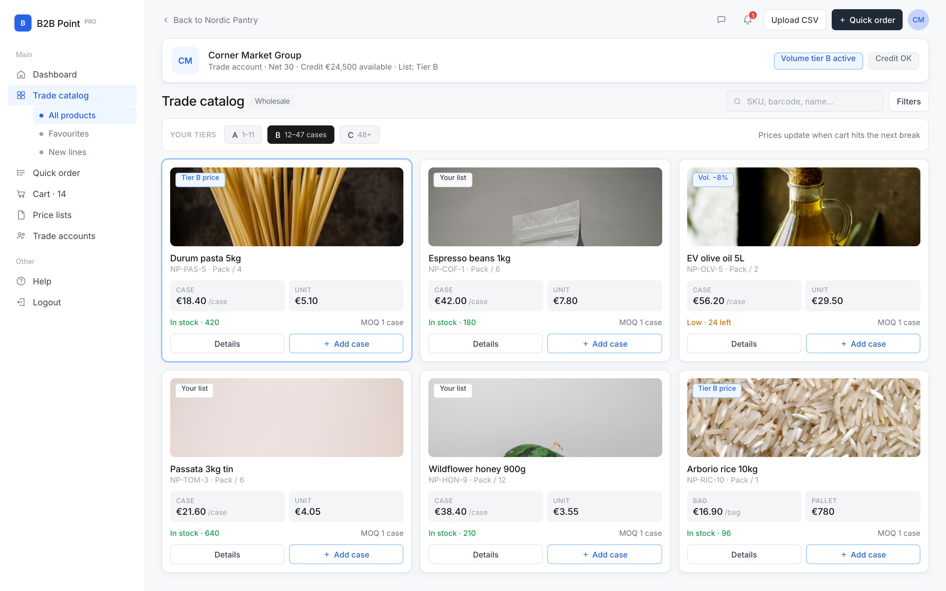Open Price lists in sidebar
This screenshot has height=591, width=946.
pyautogui.click(x=72, y=215)
